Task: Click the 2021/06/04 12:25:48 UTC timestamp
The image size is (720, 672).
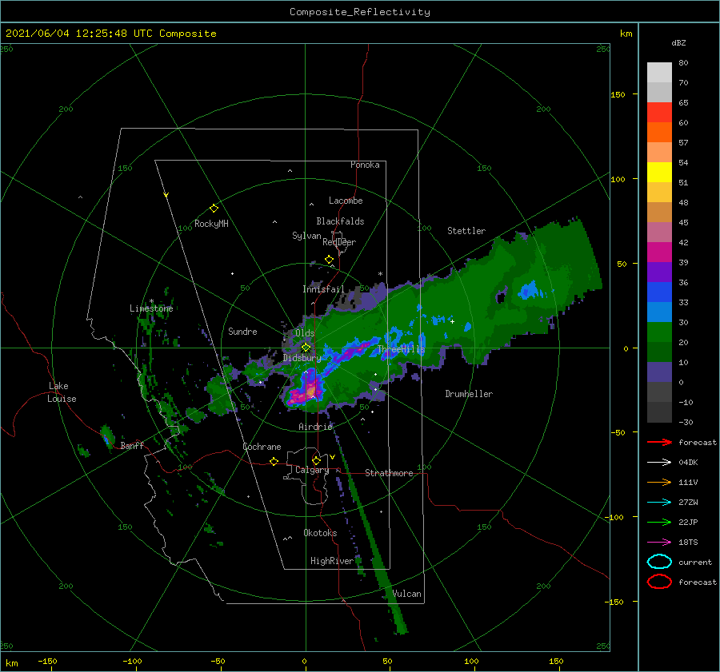Action: tap(110, 34)
